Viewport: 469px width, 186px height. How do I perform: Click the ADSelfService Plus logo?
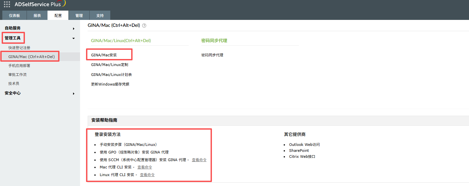[40, 4]
